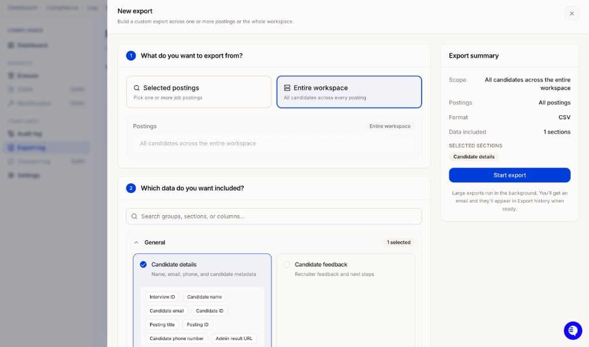Click the Candidate phone number chip

tap(177, 339)
